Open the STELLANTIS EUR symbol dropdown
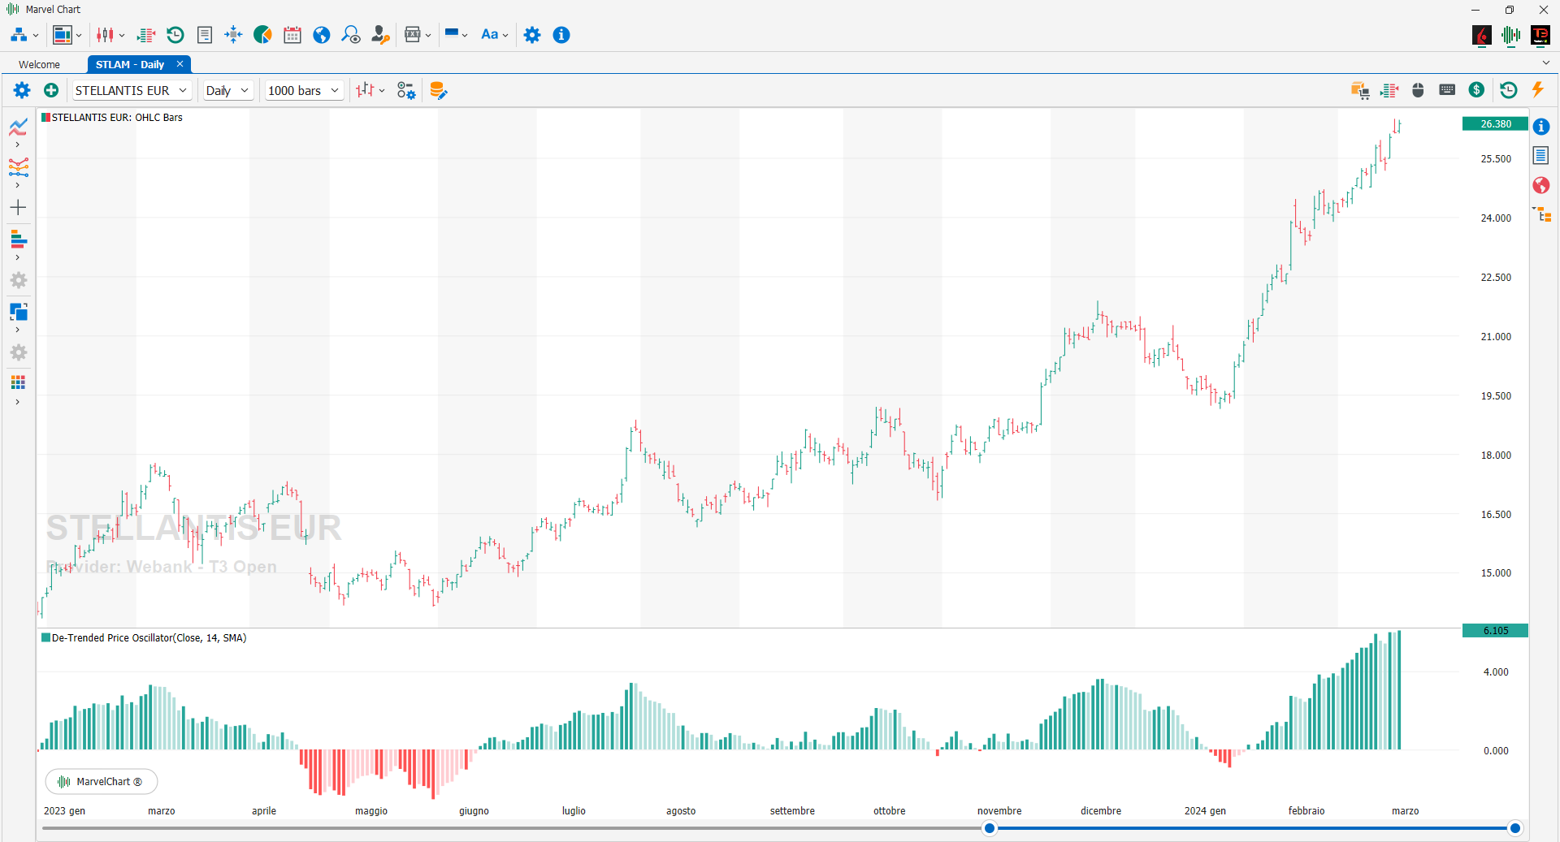Image resolution: width=1560 pixels, height=842 pixels. [132, 90]
